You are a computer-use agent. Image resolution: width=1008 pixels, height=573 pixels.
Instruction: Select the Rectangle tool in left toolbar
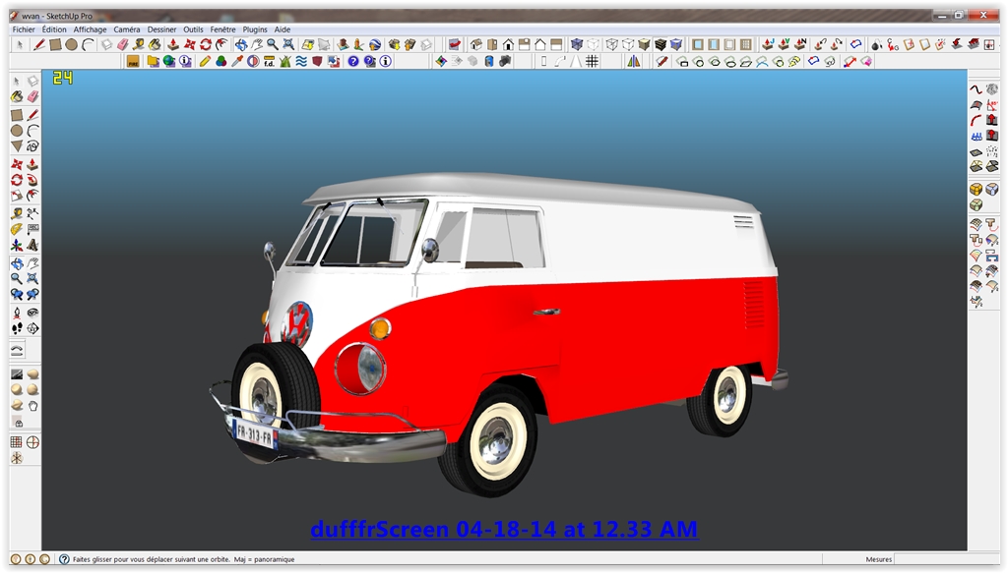tap(17, 115)
